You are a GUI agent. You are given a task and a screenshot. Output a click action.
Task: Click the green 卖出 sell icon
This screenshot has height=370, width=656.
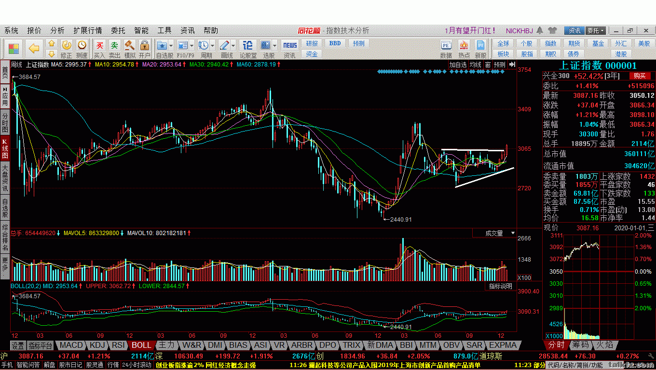coord(114,45)
